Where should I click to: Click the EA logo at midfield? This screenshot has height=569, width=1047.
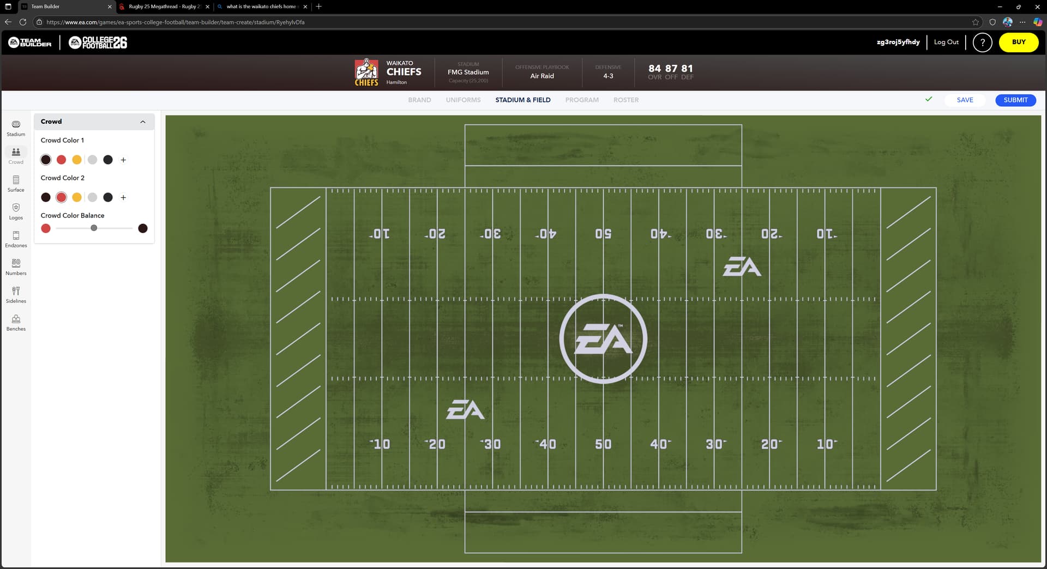(603, 339)
